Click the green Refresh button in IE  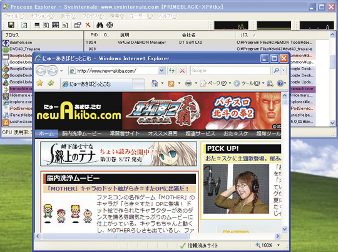click(x=172, y=71)
